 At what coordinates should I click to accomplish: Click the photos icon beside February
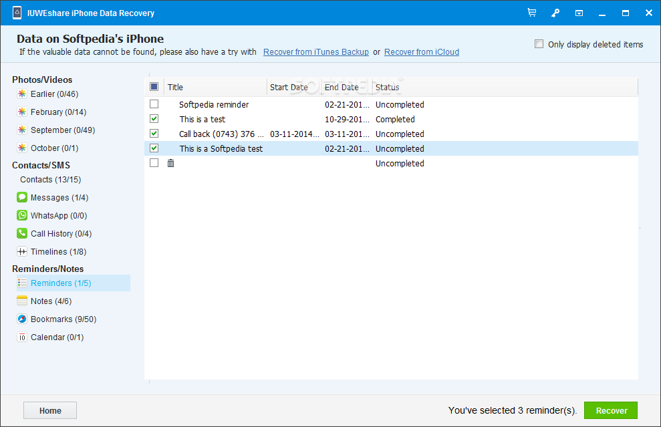[22, 112]
